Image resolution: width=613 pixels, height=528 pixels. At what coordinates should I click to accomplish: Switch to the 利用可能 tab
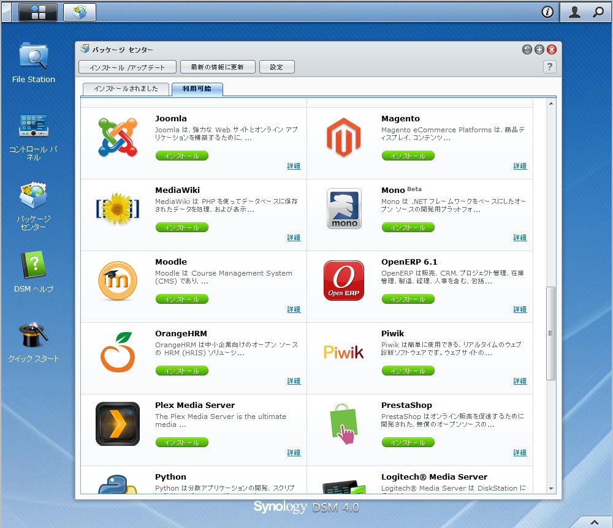[197, 89]
